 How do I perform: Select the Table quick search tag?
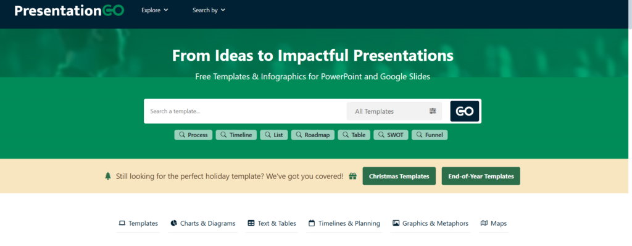pos(354,135)
